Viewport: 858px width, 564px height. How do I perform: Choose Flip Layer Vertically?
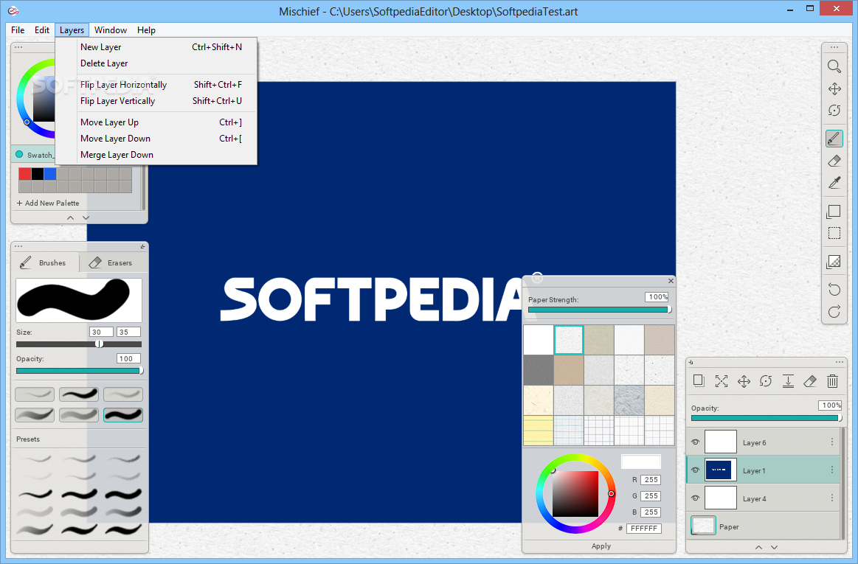pos(156,101)
